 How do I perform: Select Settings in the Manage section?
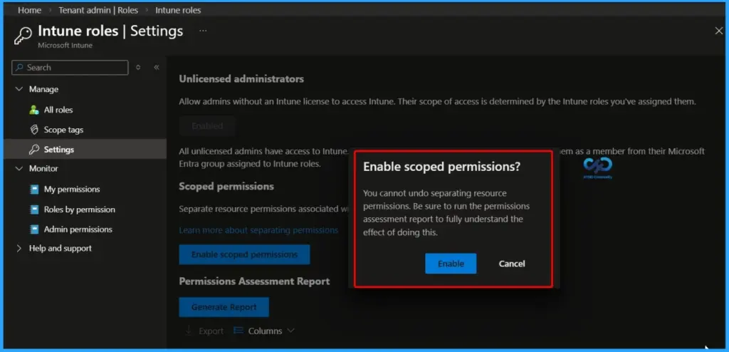tap(85, 150)
